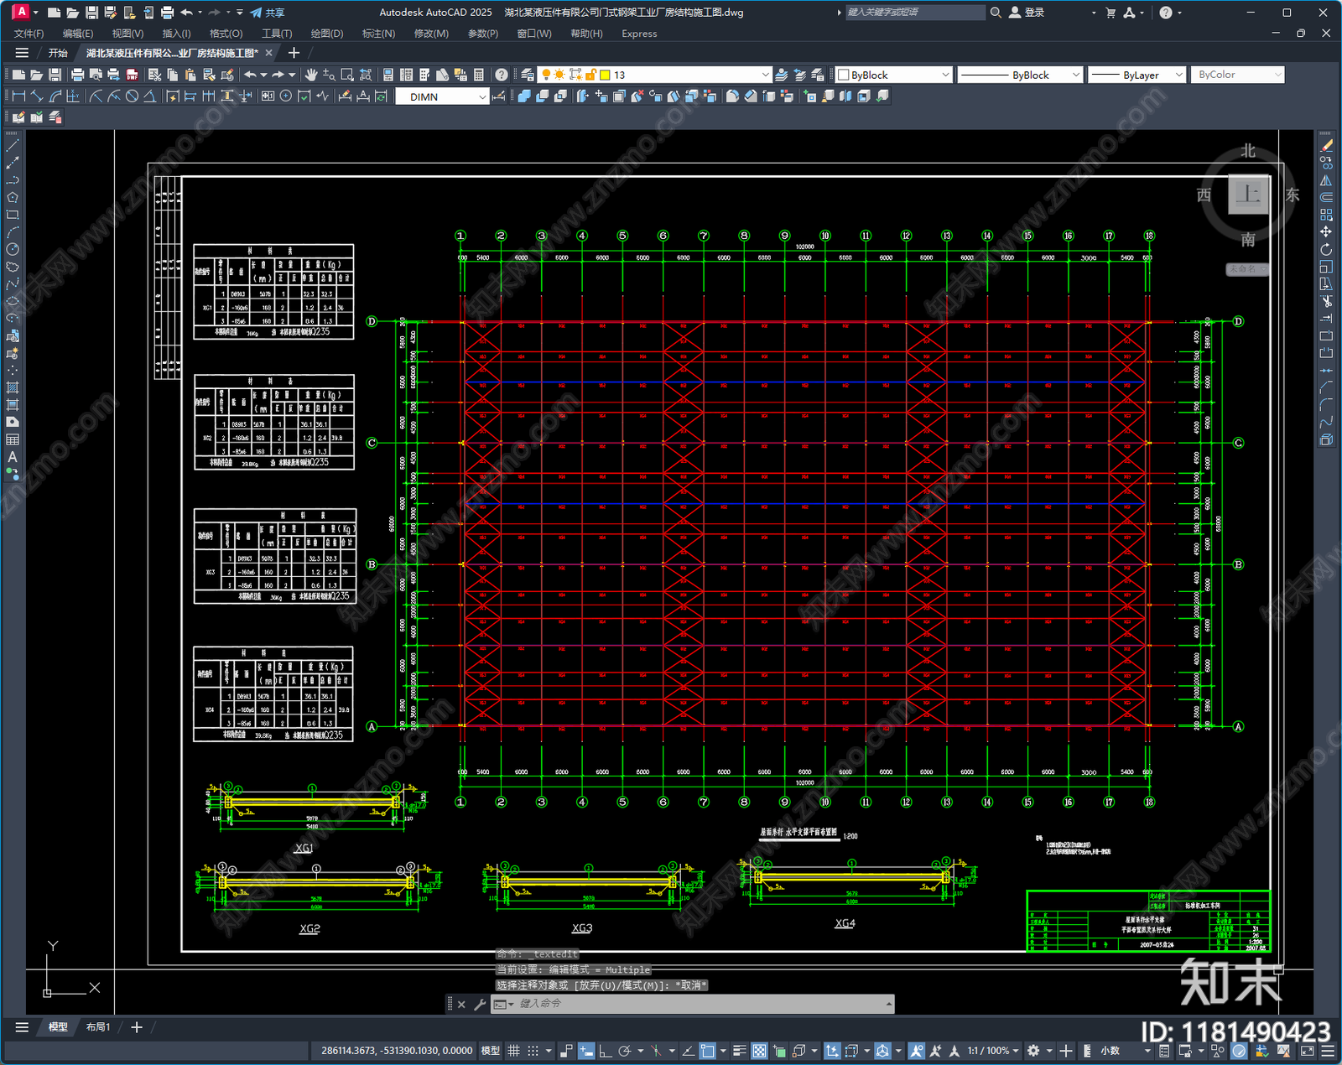Open Layer Properties Manager icon
Viewport: 1342px width, 1065px height.
click(528, 75)
